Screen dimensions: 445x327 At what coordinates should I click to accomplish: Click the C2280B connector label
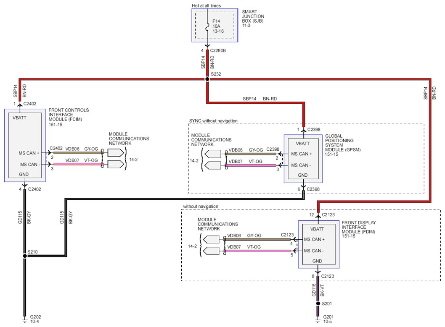[218, 50]
